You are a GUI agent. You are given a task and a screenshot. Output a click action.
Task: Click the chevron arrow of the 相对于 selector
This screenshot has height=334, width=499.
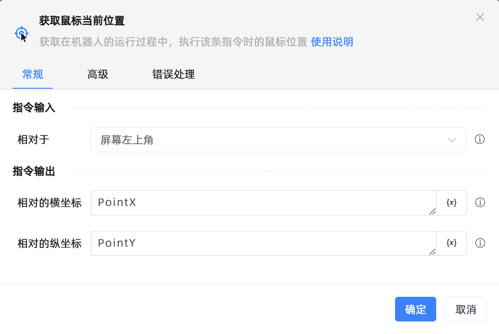(452, 140)
